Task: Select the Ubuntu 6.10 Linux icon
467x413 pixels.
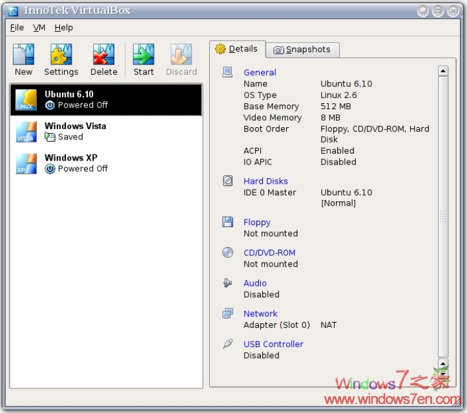Action: [26, 99]
